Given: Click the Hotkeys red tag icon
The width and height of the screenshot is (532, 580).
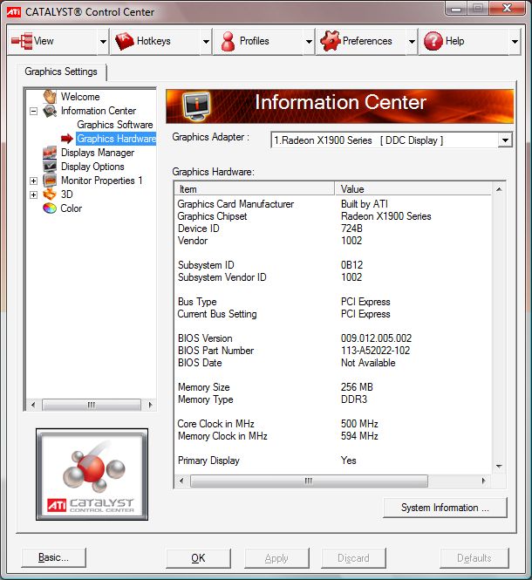Looking at the screenshot, I should (125, 41).
